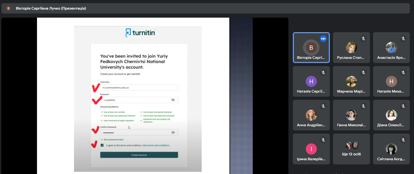Viewport: 414px width, 174px height.
Task: Click the 'Use at least one uppercase character' guideline
Action: (x=120, y=116)
